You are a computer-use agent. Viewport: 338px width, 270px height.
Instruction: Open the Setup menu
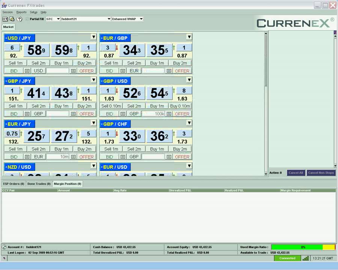point(33,12)
